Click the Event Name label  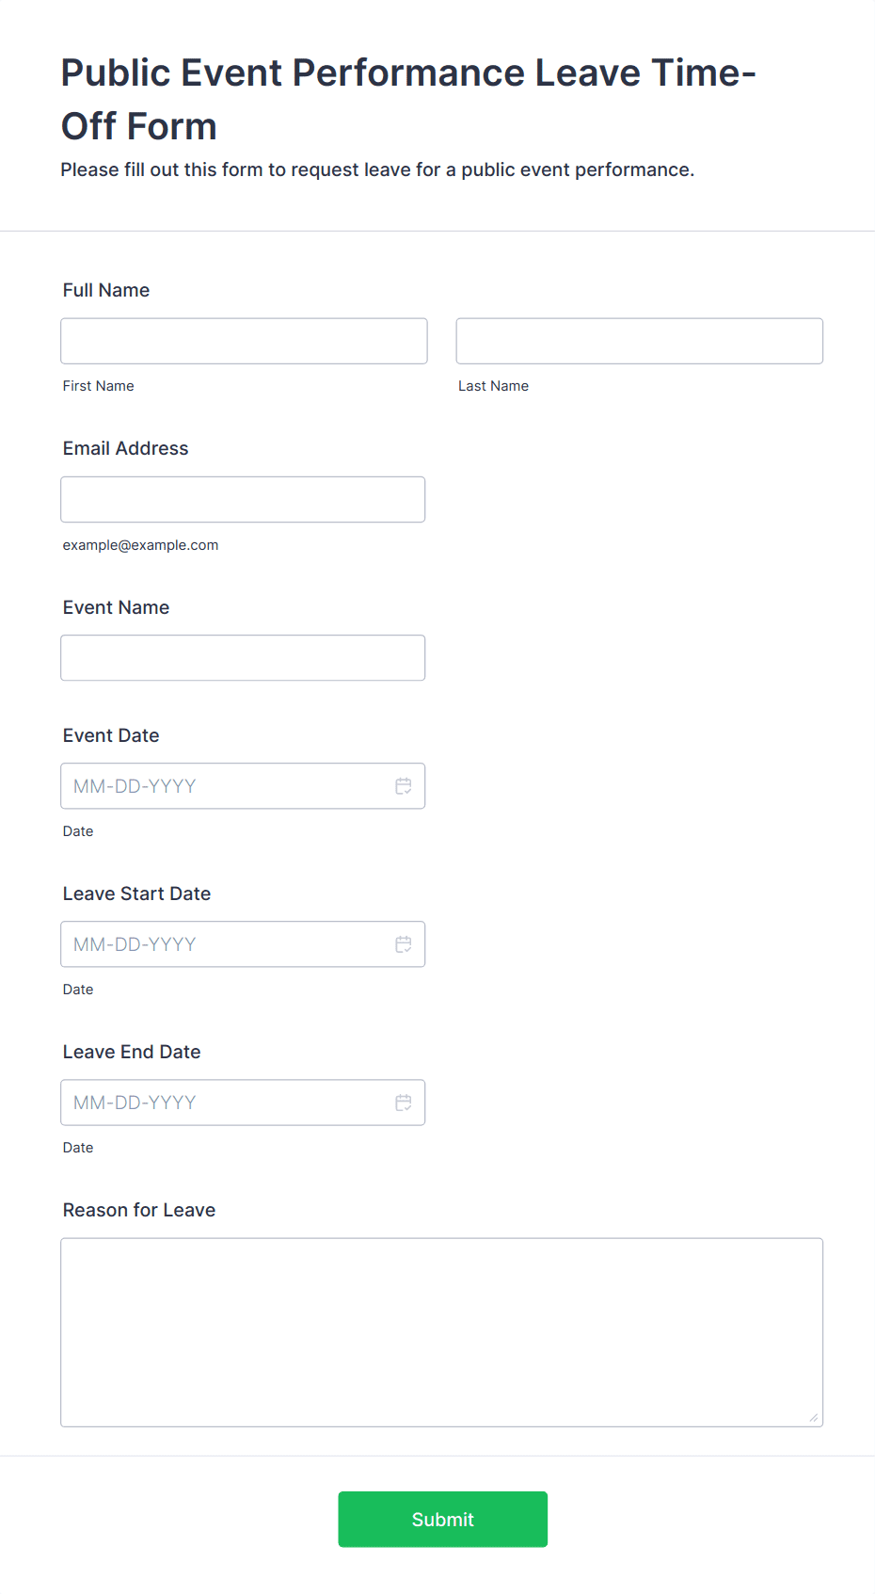117,607
